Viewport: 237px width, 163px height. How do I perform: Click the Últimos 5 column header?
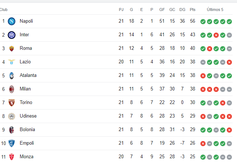point(215,10)
